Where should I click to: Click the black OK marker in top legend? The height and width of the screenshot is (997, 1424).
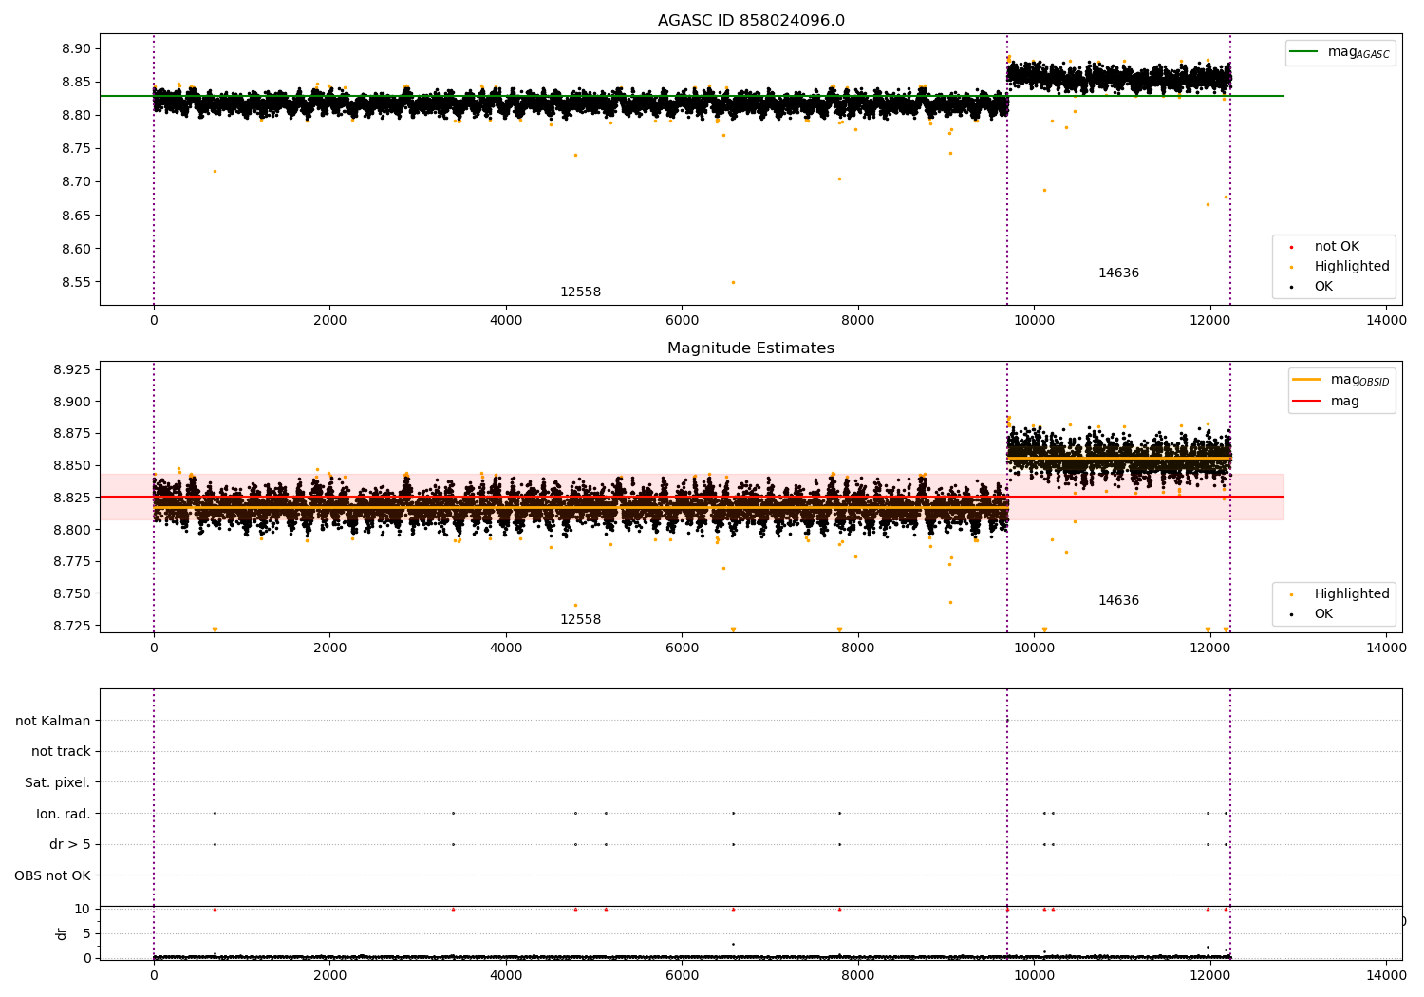coord(1291,287)
